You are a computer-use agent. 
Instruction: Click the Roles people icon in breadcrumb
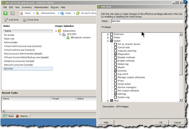coord(62,13)
